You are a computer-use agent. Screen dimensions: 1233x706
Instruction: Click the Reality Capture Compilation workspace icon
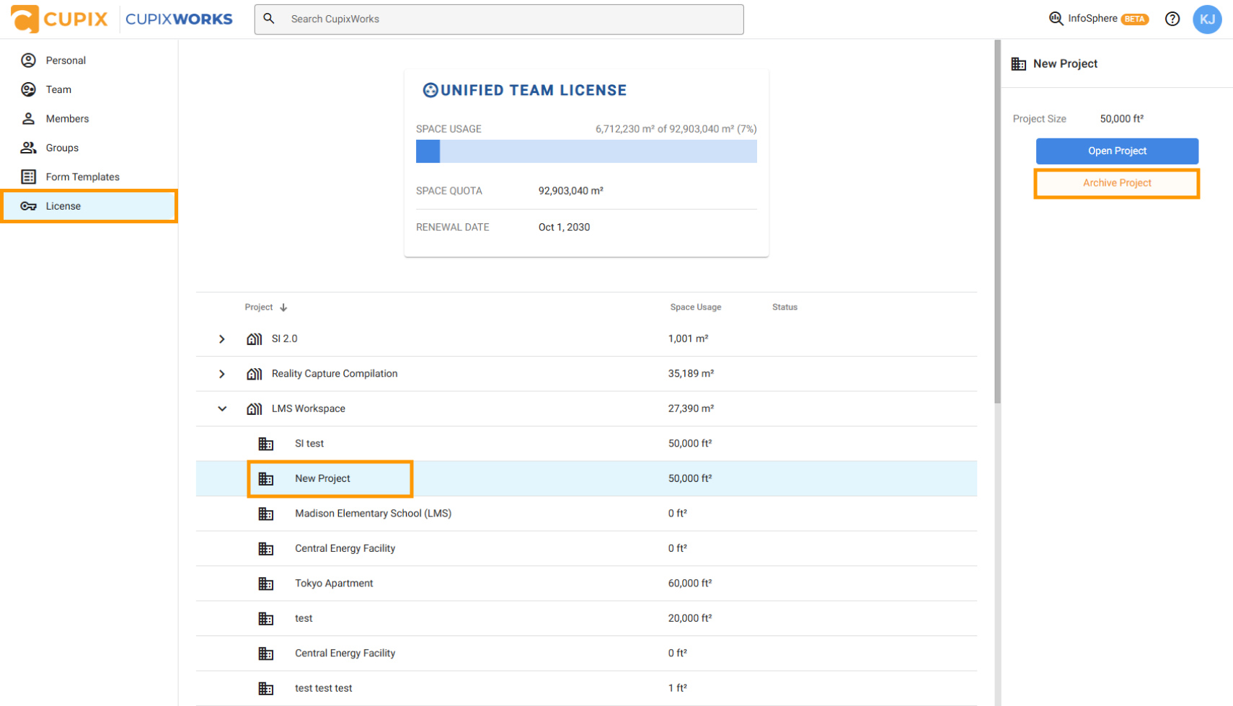tap(254, 374)
